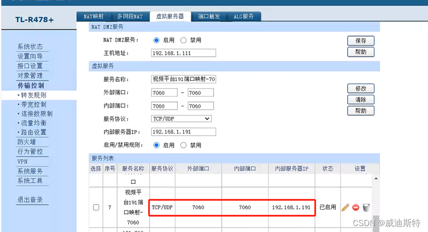
Task: Click the 内部服务器IP column header
Action: pyautogui.click(x=291, y=169)
